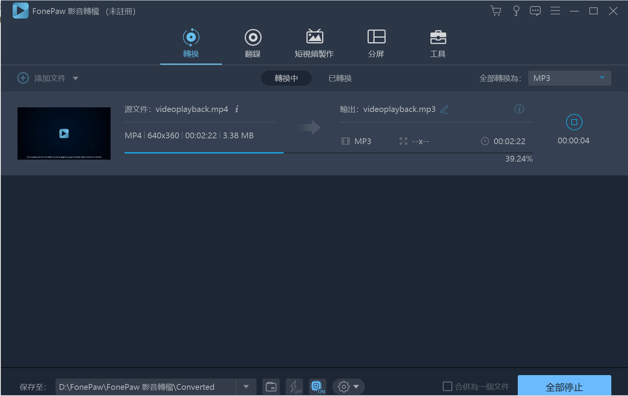Click the 全部停止 button
This screenshot has height=396, width=628.
pyautogui.click(x=564, y=386)
